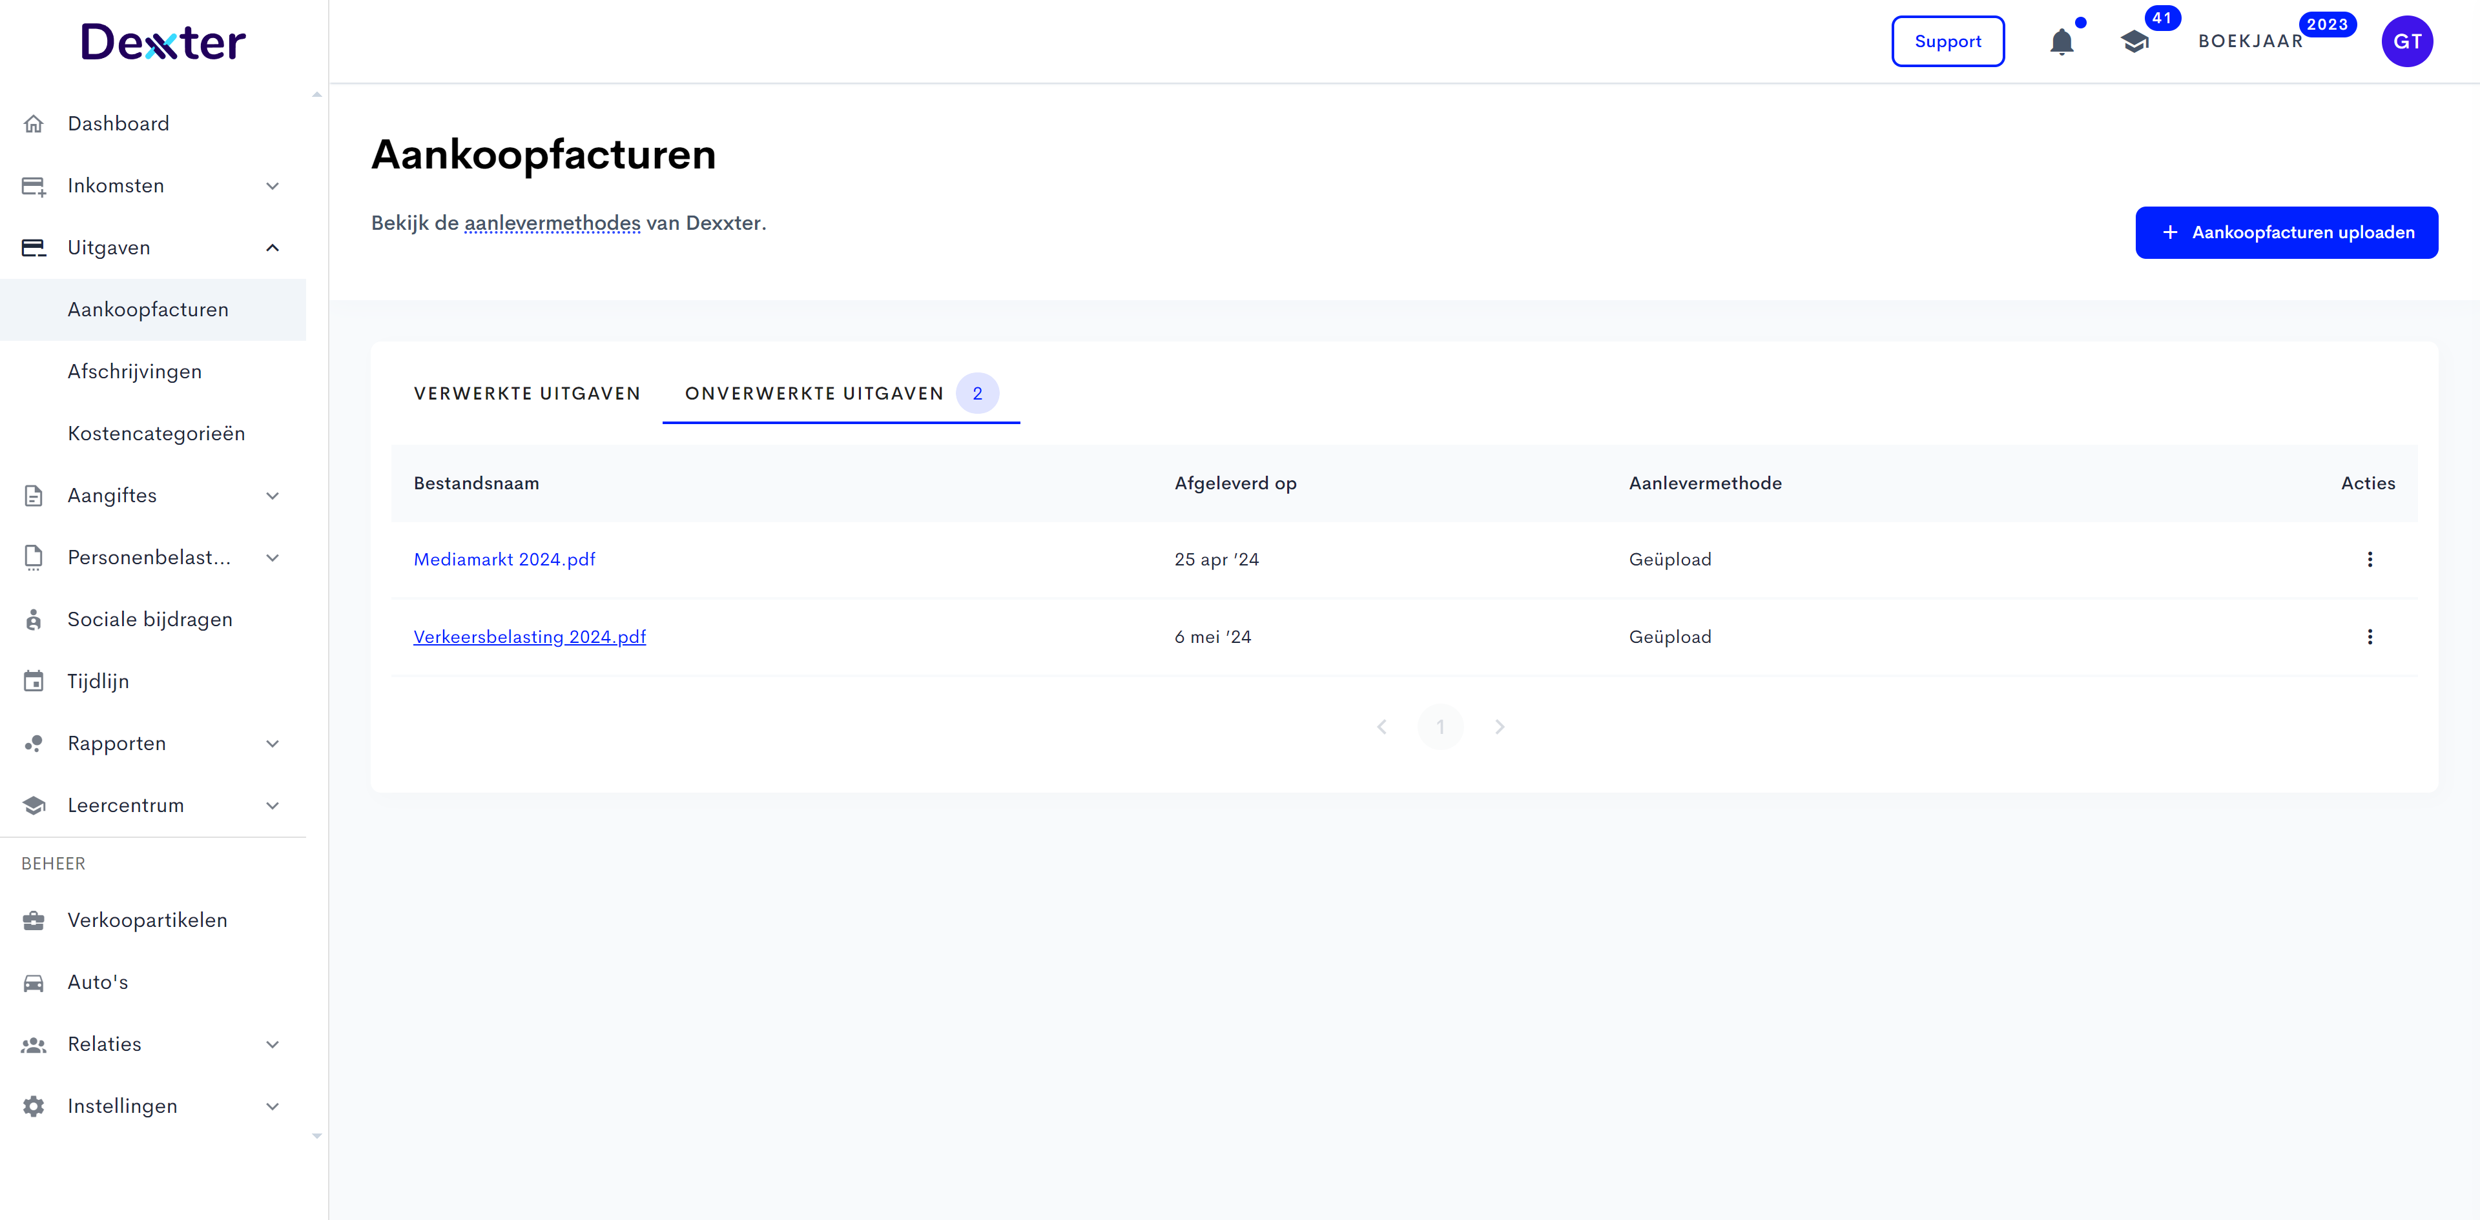
Task: Click Geüpload in Verkeersbelasting row
Action: (1669, 637)
